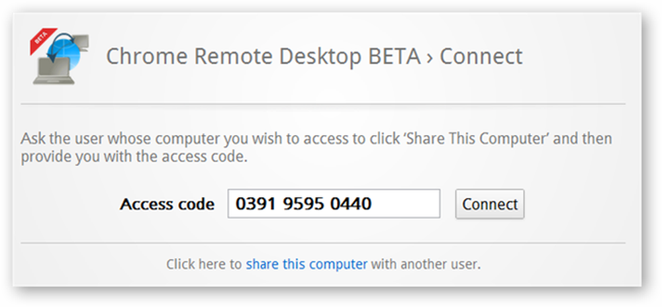Click the gray laptop graphic in the logo
This screenshot has height=307, width=662.
(x=54, y=71)
